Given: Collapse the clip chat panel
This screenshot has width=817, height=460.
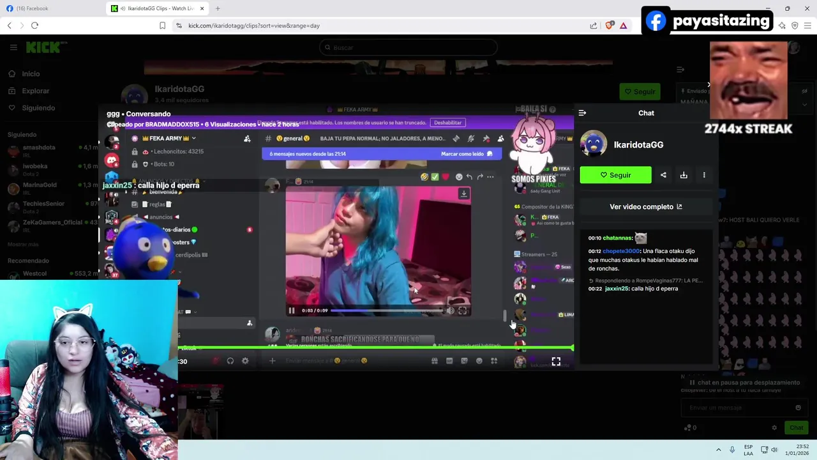Looking at the screenshot, I should coord(582,112).
